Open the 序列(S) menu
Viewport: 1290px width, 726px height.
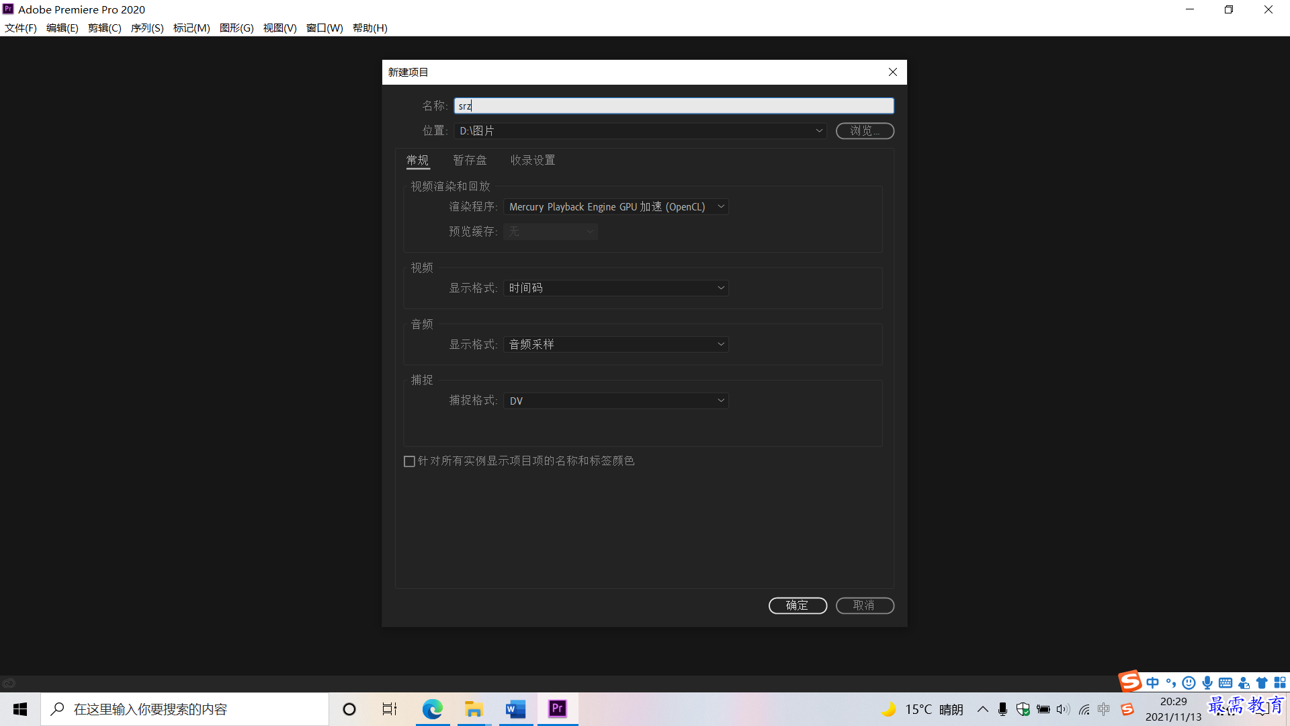(147, 28)
